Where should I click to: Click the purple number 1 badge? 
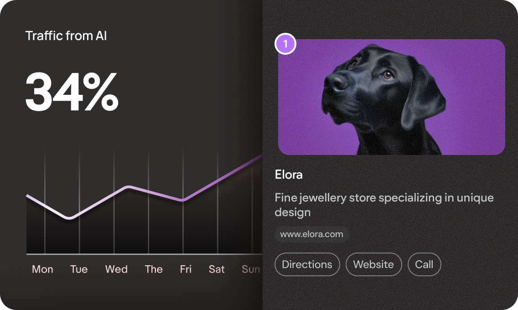[x=285, y=44]
